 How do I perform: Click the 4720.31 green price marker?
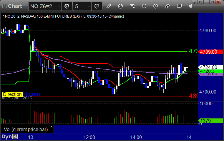coord(210,71)
